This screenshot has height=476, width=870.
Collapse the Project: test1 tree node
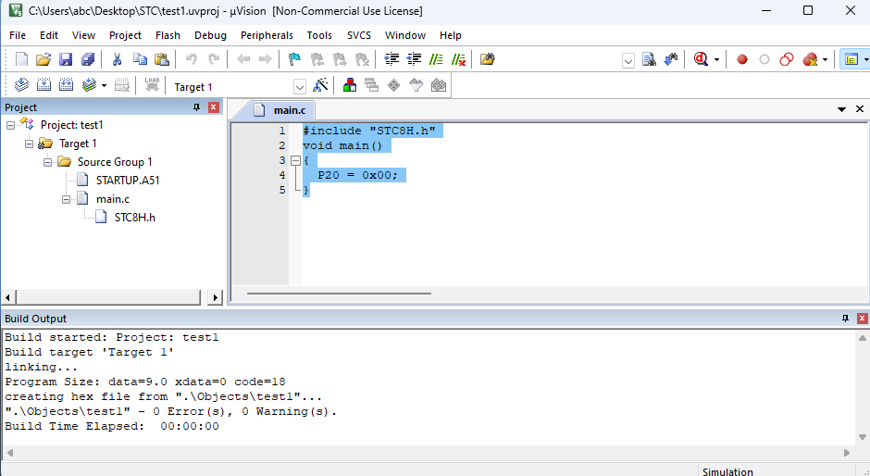[x=10, y=126]
